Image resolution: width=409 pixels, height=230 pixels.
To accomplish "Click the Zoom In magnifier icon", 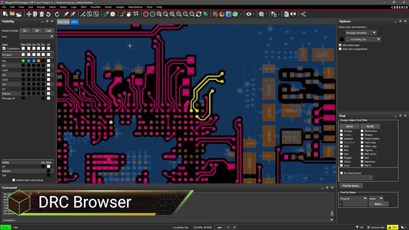I will [172, 14].
